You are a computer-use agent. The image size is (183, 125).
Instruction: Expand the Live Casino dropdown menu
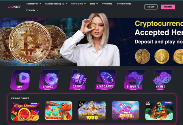coord(79,4)
